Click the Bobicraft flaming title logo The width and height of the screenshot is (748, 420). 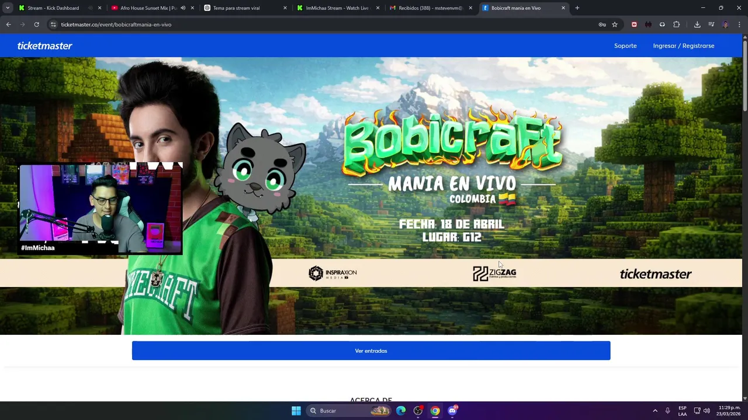tap(453, 142)
